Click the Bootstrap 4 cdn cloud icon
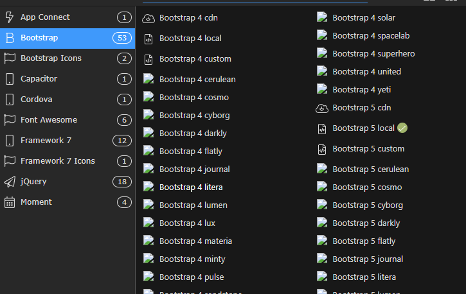 tap(148, 19)
